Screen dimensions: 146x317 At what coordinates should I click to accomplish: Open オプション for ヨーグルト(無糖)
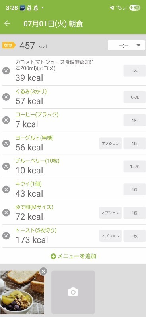pos(111,144)
